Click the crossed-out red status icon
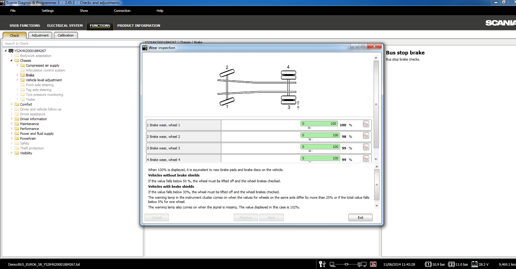Screen dimensions: 516x269 [373, 264]
